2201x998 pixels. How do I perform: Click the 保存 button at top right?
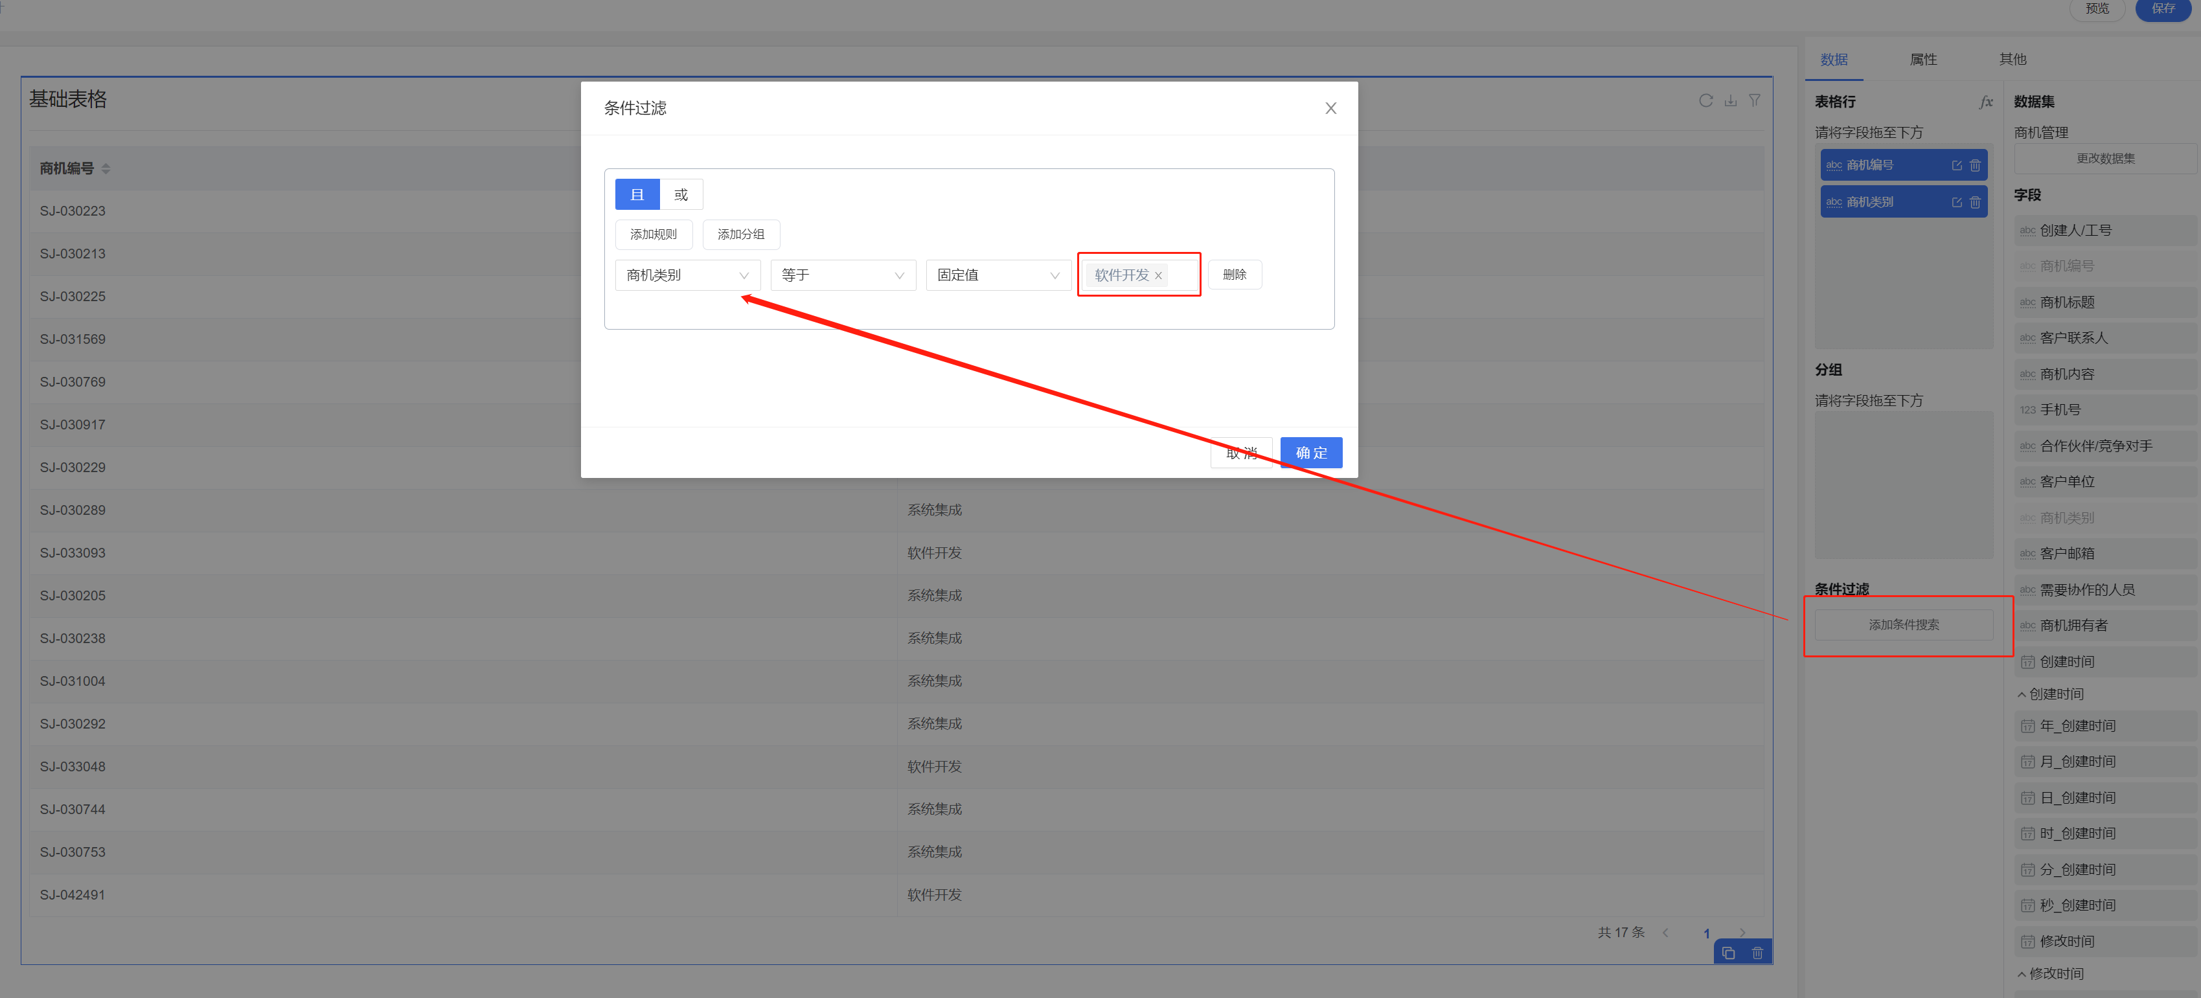[2163, 8]
